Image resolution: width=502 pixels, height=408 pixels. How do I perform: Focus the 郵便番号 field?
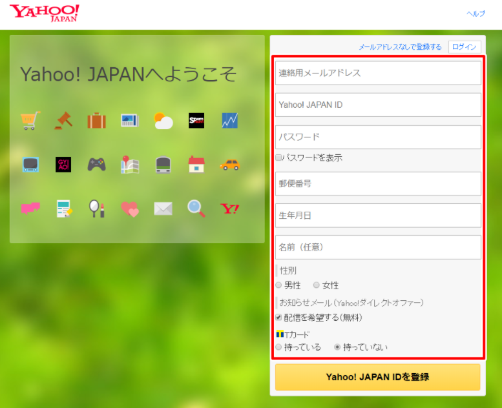click(x=378, y=184)
